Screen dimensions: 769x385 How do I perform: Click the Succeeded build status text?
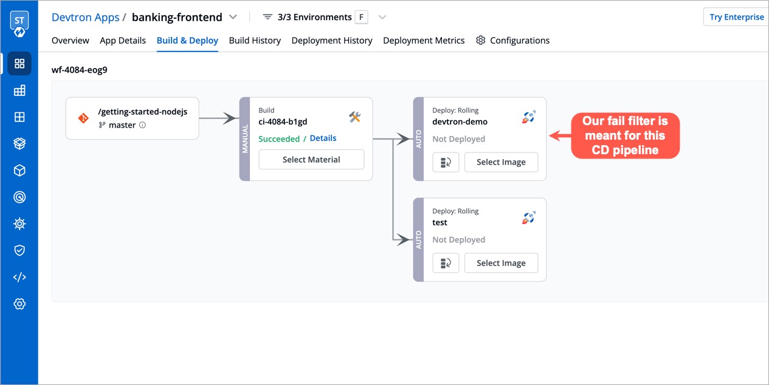coord(279,138)
